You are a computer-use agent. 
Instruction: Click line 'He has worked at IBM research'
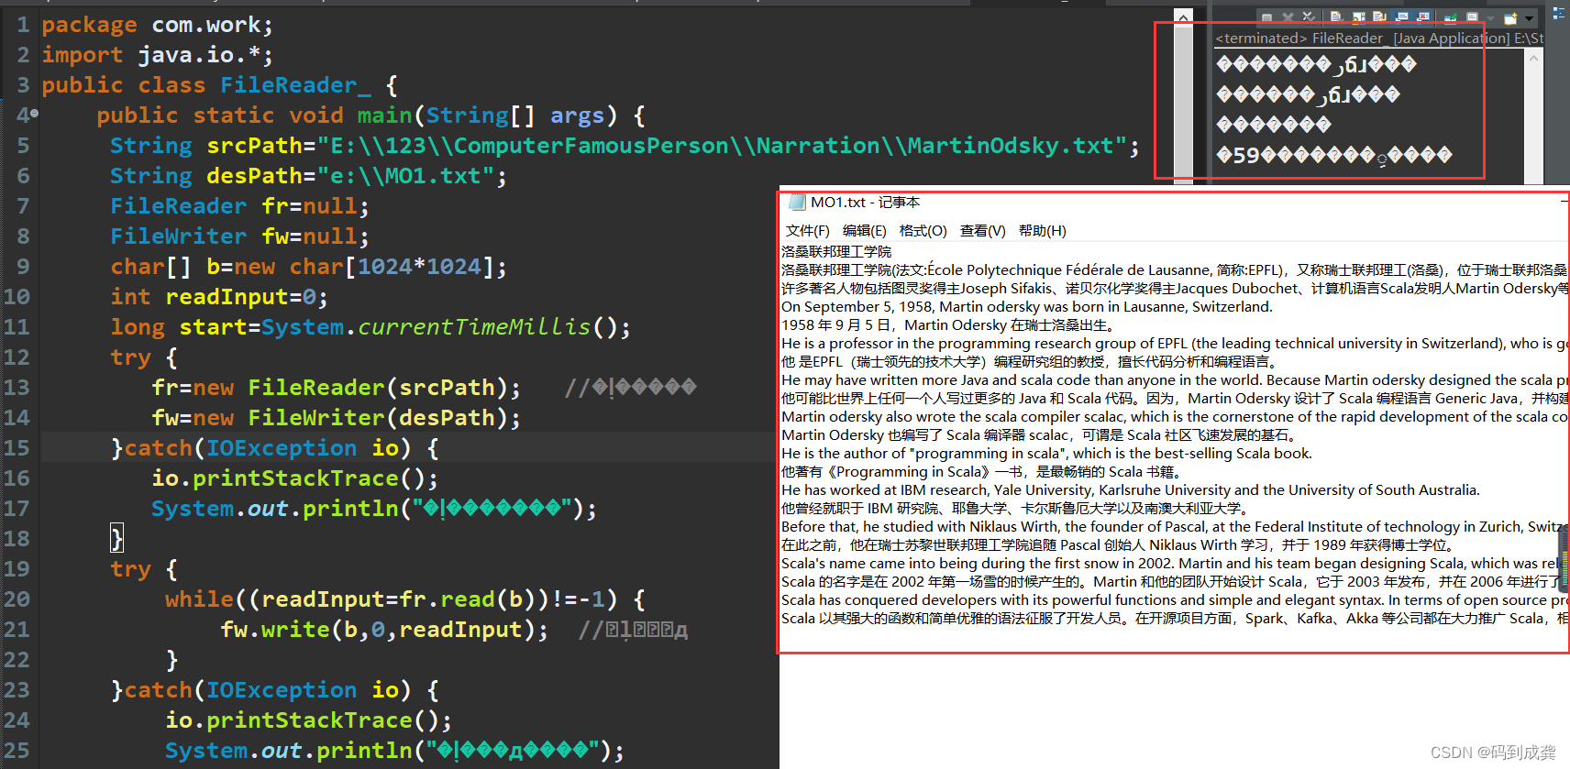[x=1130, y=489]
